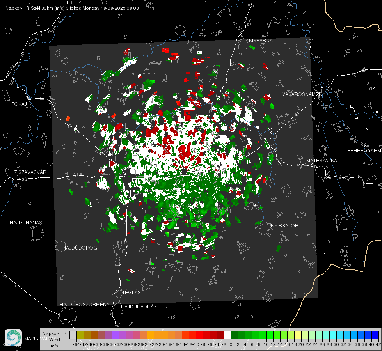Click road number 37 near Tokaj

(x=12, y=67)
